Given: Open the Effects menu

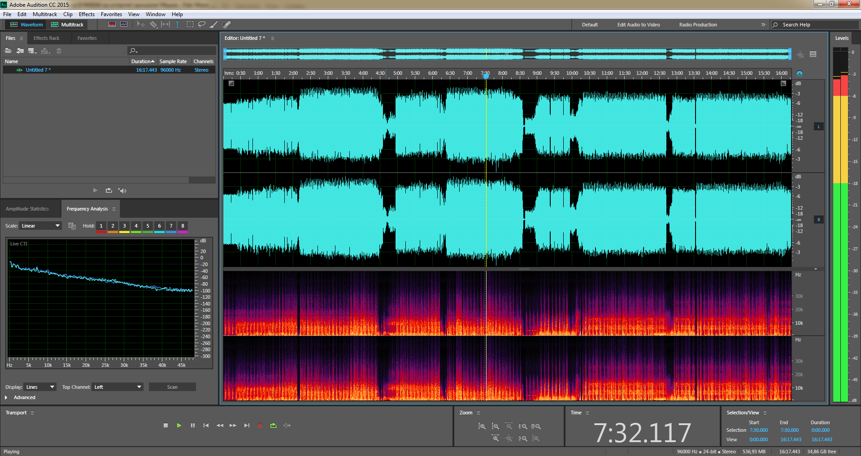Looking at the screenshot, I should [x=87, y=14].
